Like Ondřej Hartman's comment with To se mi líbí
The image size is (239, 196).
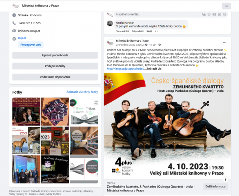(x=122, y=31)
